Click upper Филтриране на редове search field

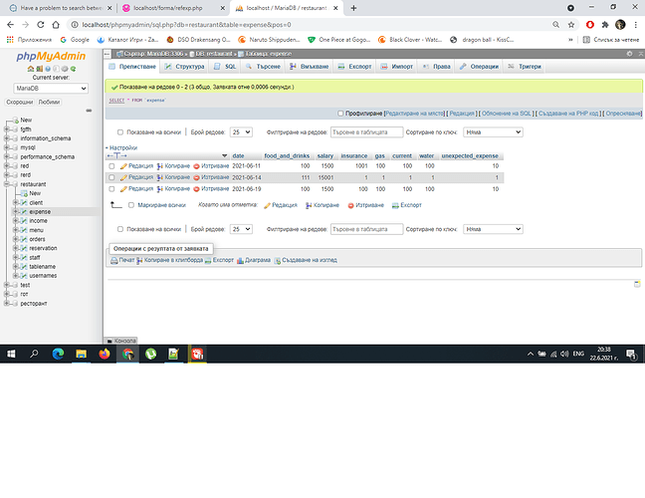tap(366, 132)
